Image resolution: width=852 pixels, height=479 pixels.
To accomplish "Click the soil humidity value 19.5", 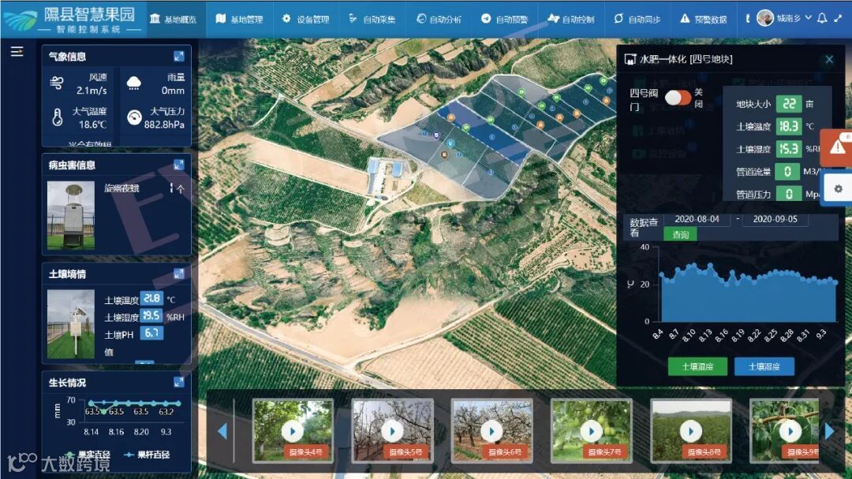I will click(151, 316).
